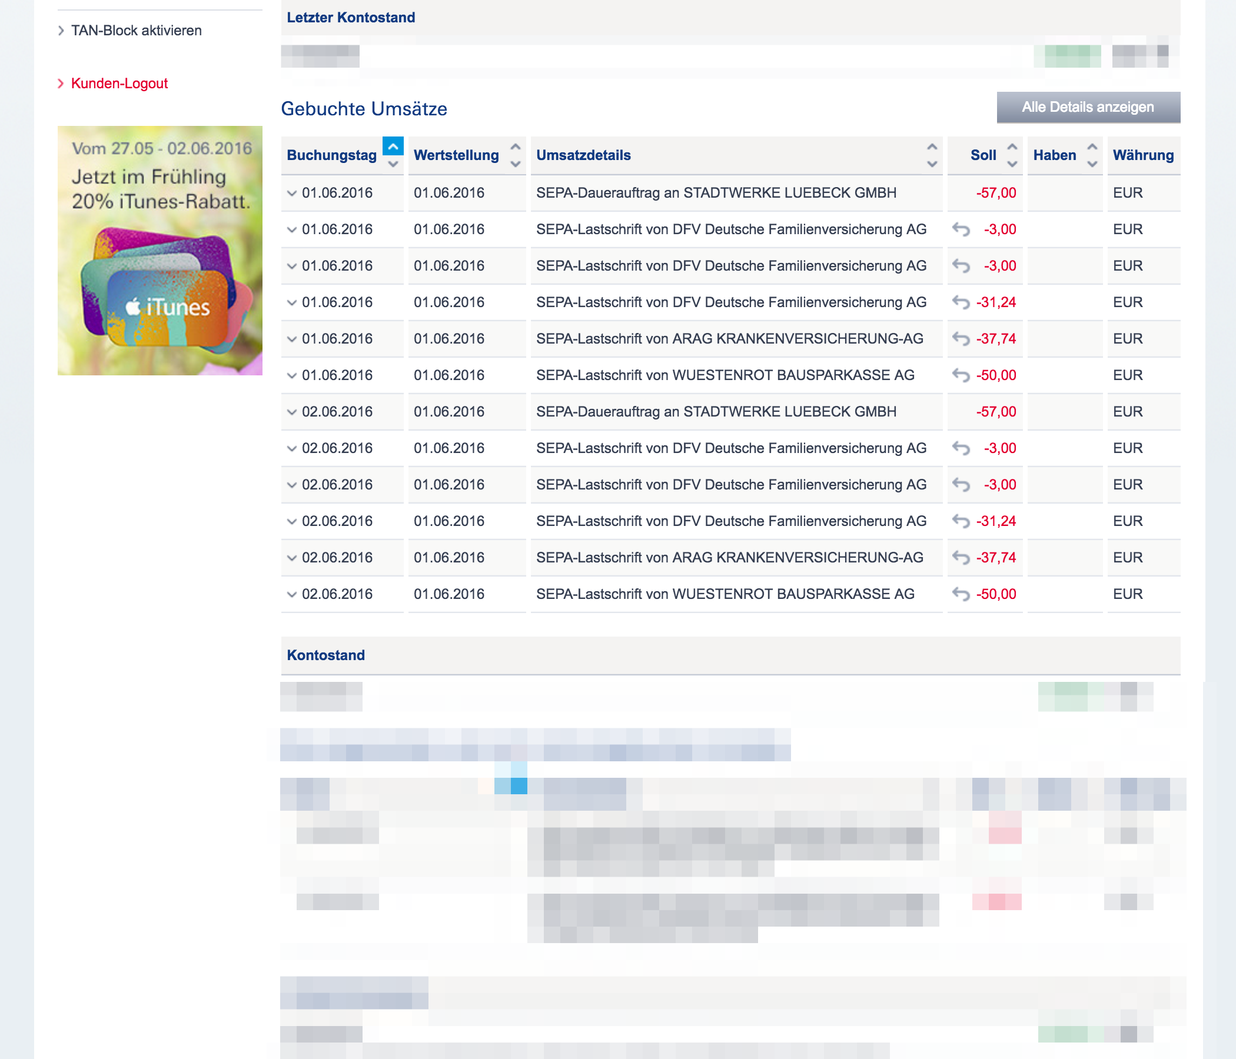Sort Soll column descending arrow
This screenshot has width=1236, height=1059.
click(1012, 164)
